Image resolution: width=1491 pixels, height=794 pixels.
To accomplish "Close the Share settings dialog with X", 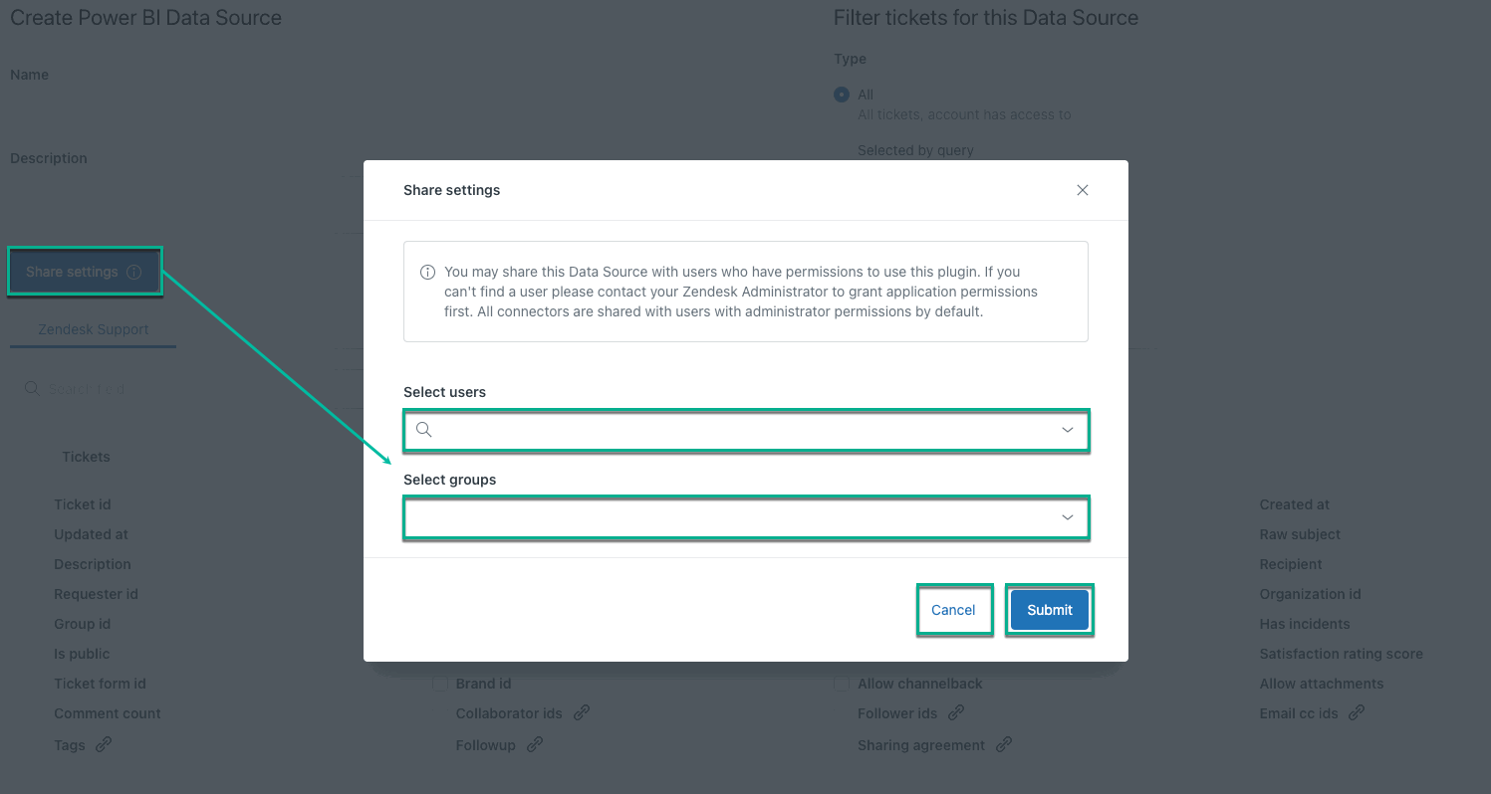I will [x=1083, y=190].
